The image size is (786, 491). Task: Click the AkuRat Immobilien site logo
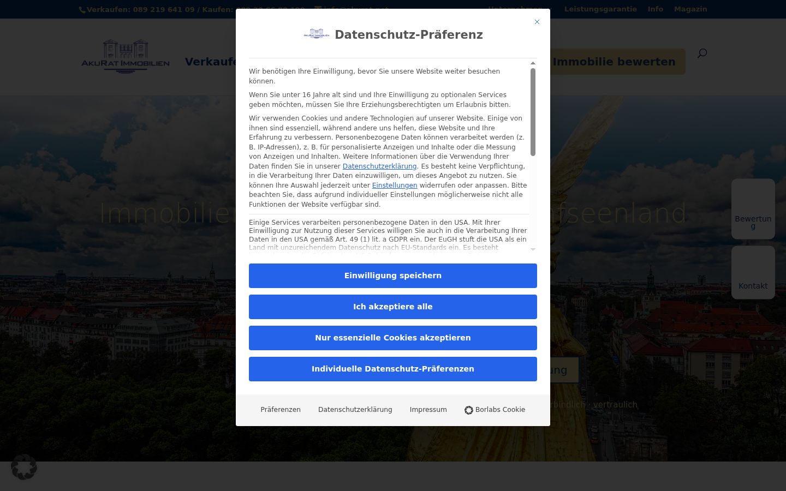pyautogui.click(x=126, y=56)
